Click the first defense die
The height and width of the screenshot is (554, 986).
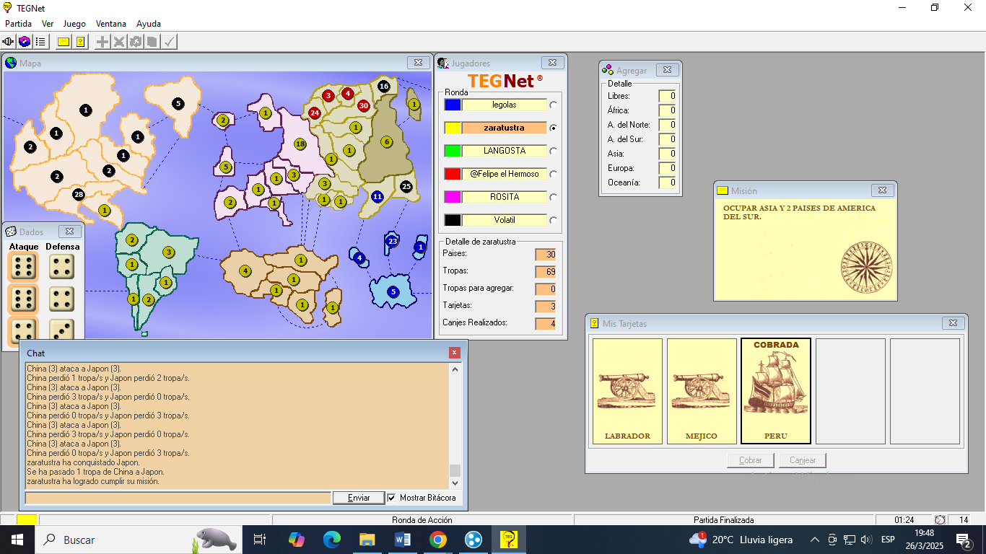[62, 267]
